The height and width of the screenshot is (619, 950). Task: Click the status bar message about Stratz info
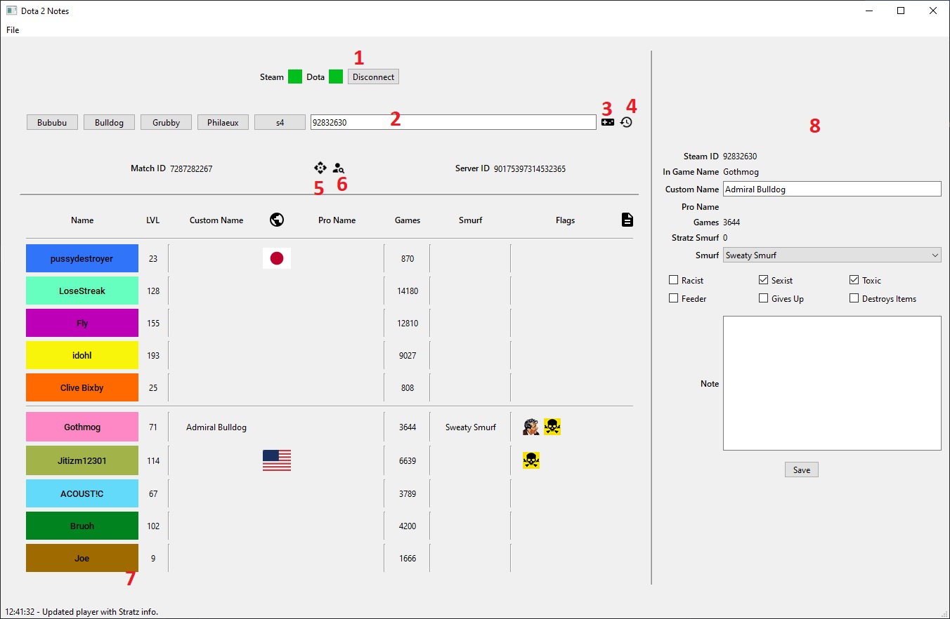tap(82, 611)
